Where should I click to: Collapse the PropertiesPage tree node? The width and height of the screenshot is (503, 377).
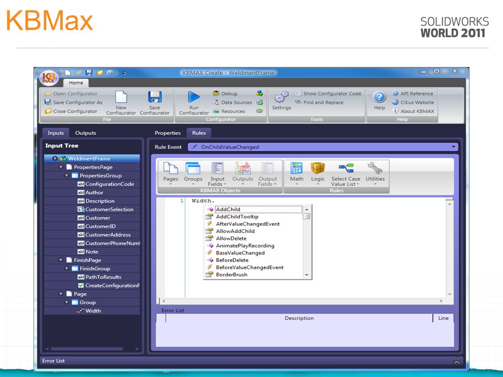tap(61, 167)
